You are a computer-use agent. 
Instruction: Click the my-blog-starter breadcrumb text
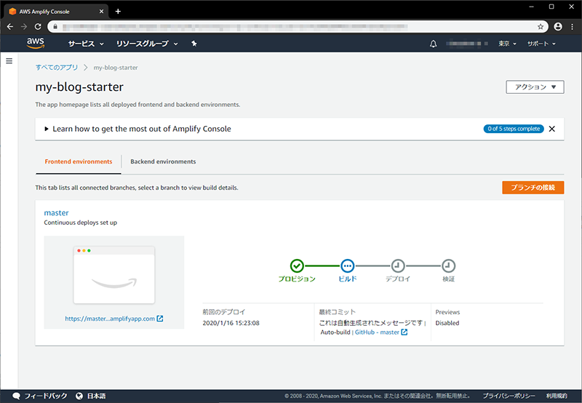[x=116, y=68]
